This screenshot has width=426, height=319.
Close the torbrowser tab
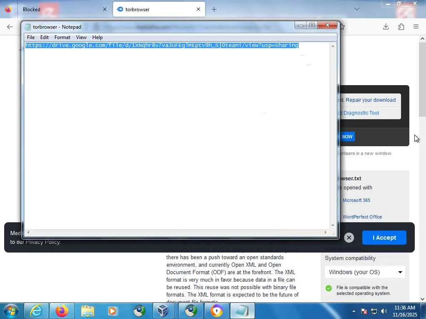tap(198, 9)
